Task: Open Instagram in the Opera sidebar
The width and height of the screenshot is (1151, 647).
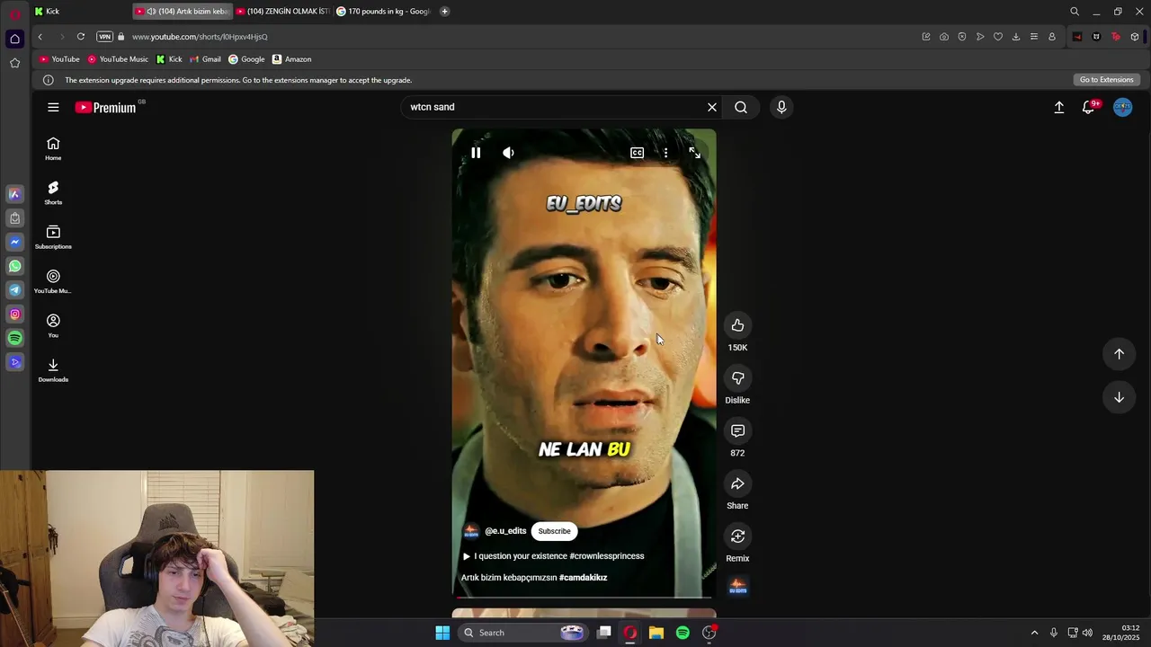Action: point(14,314)
